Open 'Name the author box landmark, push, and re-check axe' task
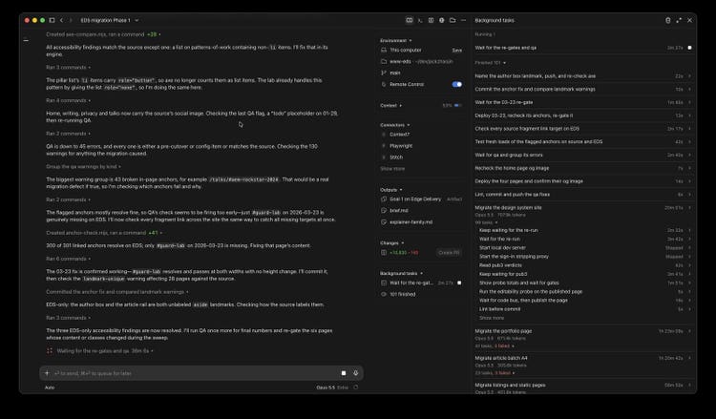The height and width of the screenshot is (419, 716). (x=583, y=76)
